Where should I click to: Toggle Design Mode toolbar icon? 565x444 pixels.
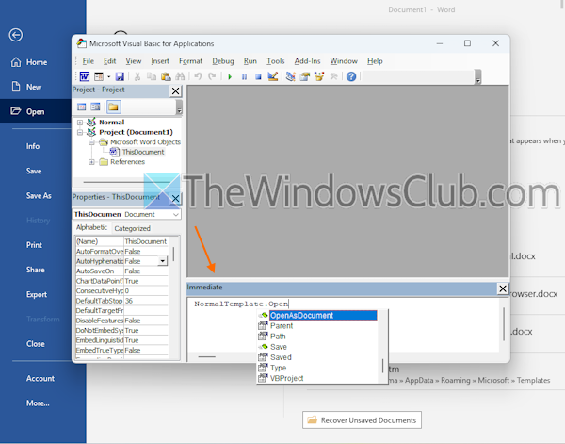[273, 76]
